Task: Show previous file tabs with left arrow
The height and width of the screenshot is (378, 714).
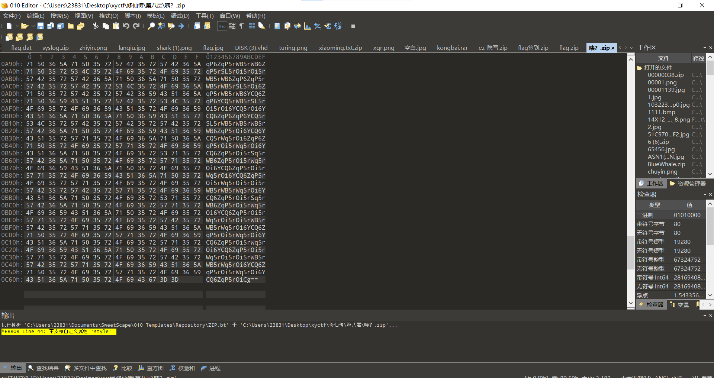Action: [x=620, y=48]
